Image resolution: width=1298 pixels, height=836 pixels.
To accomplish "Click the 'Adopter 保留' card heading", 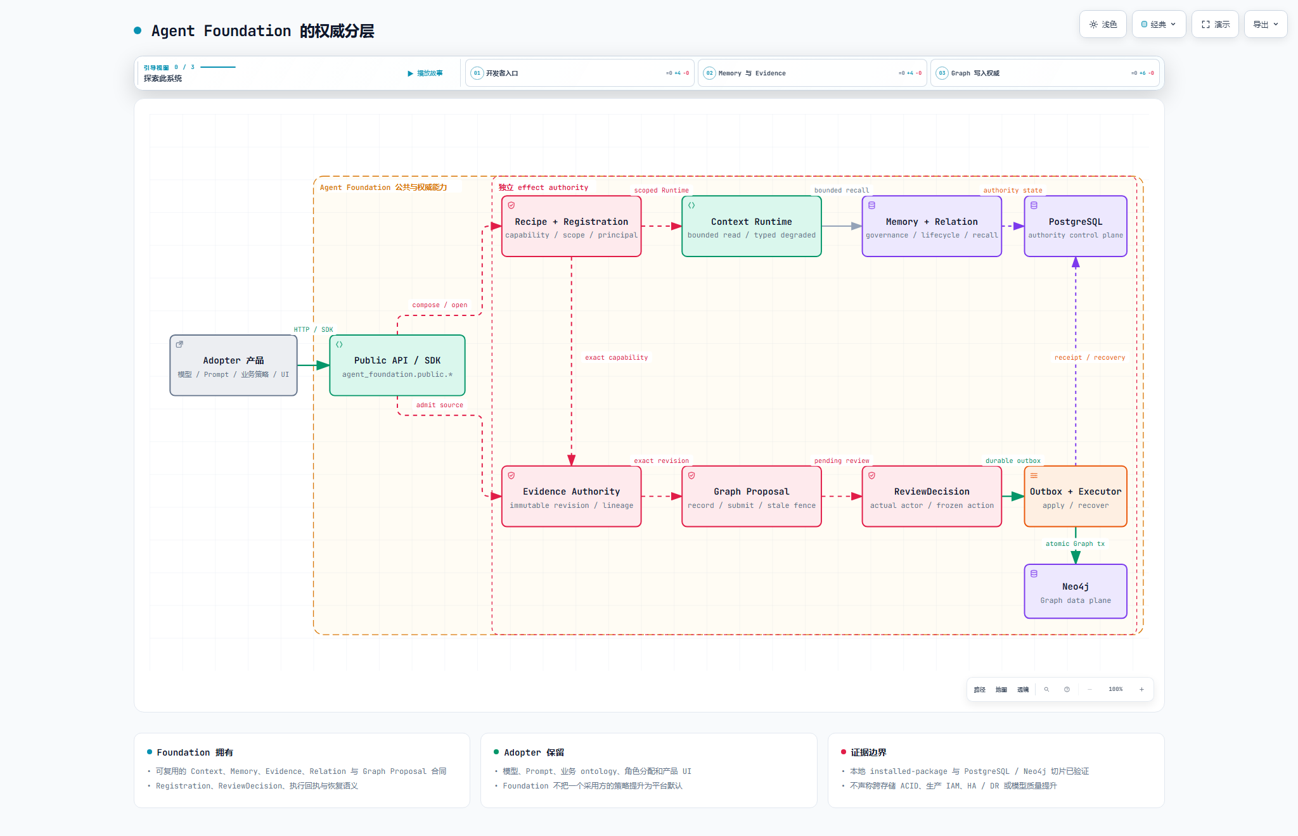I will pos(534,752).
